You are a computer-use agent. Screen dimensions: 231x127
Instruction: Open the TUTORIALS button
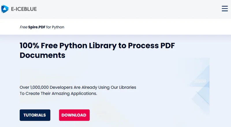click(x=35, y=115)
